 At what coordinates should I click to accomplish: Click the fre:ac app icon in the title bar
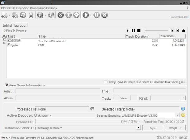coord(3,3)
